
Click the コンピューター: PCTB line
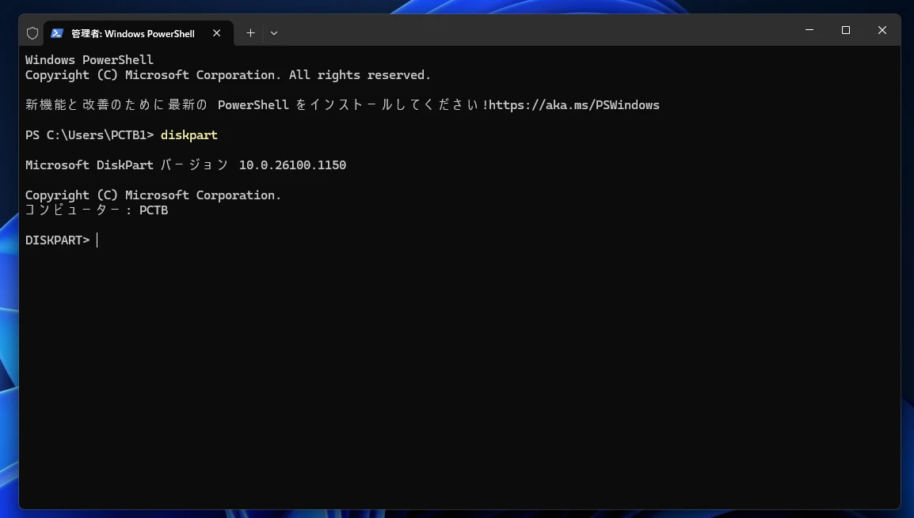click(x=97, y=210)
